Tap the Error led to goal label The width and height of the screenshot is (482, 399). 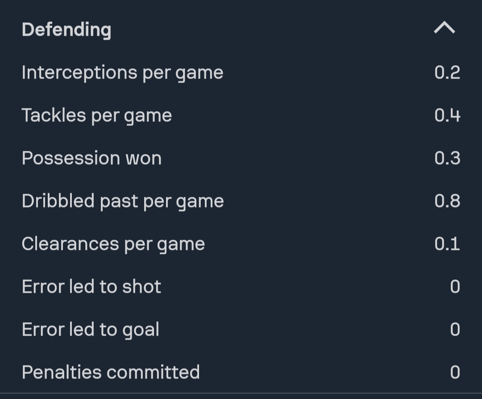pos(91,329)
